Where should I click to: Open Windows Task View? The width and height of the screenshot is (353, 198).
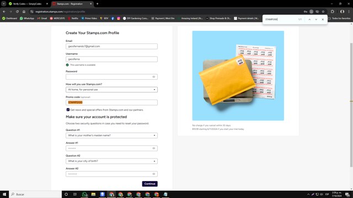coord(75,194)
